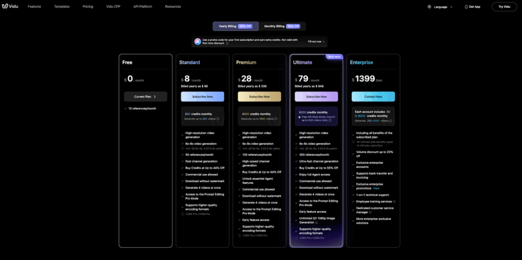Click View link for enterprise promotions
This screenshot has width=522, height=260.
coord(376,189)
